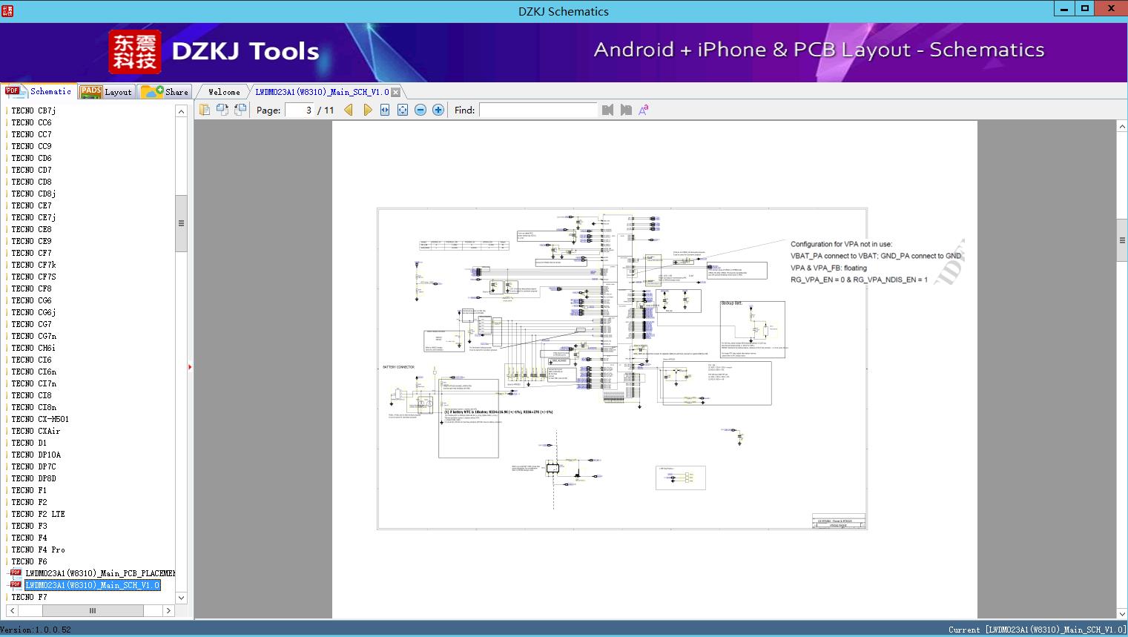Zoom out with the minus icon
The image size is (1128, 637).
[x=420, y=110]
